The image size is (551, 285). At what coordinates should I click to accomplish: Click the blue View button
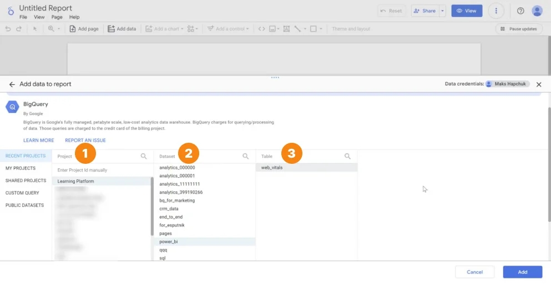(x=467, y=11)
